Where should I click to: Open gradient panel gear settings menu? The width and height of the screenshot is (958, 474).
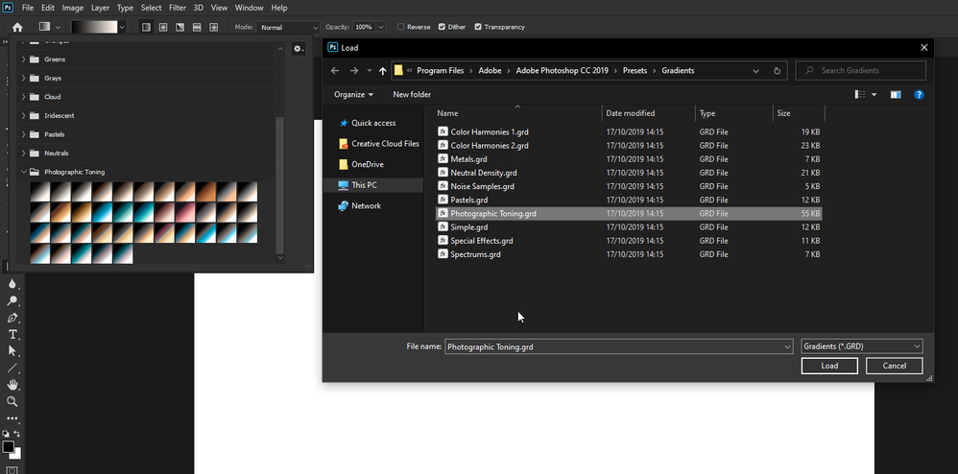(x=299, y=49)
